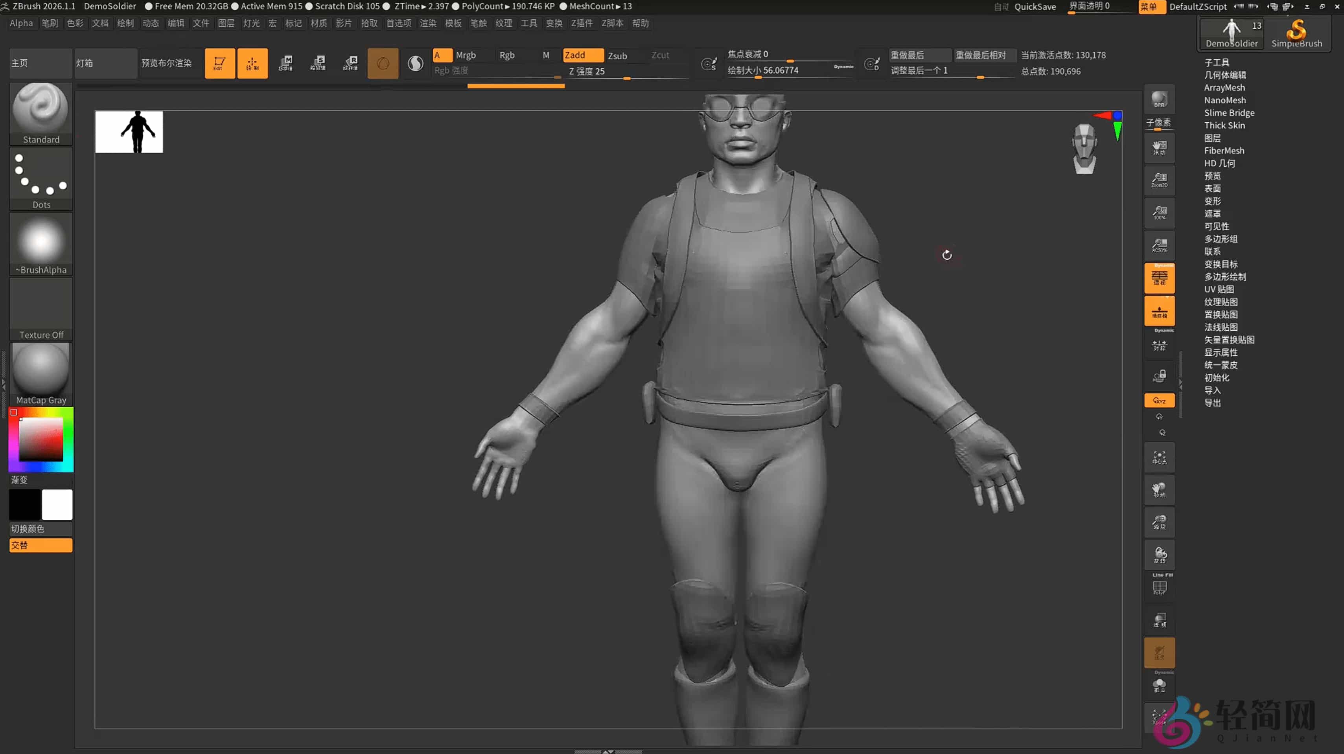Open the Standard brush selector
The width and height of the screenshot is (1344, 754).
click(41, 110)
